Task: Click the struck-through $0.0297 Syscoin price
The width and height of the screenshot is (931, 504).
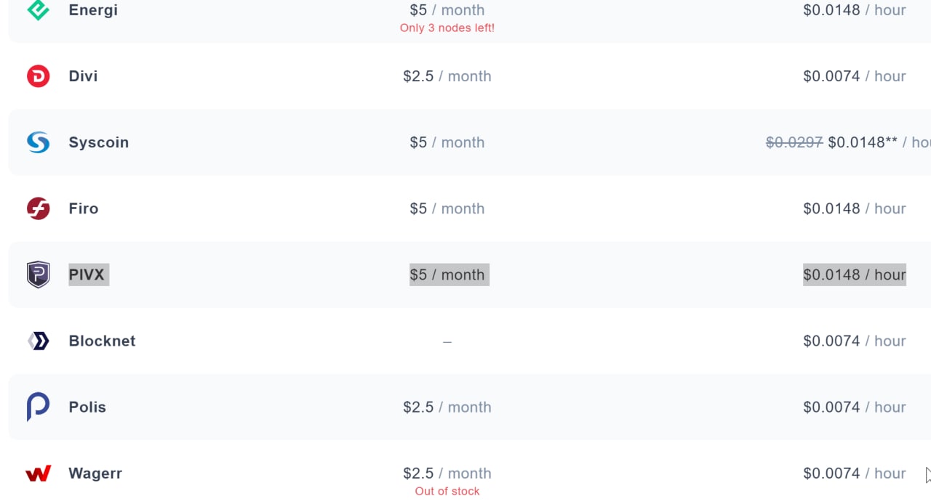Action: pyautogui.click(x=794, y=142)
